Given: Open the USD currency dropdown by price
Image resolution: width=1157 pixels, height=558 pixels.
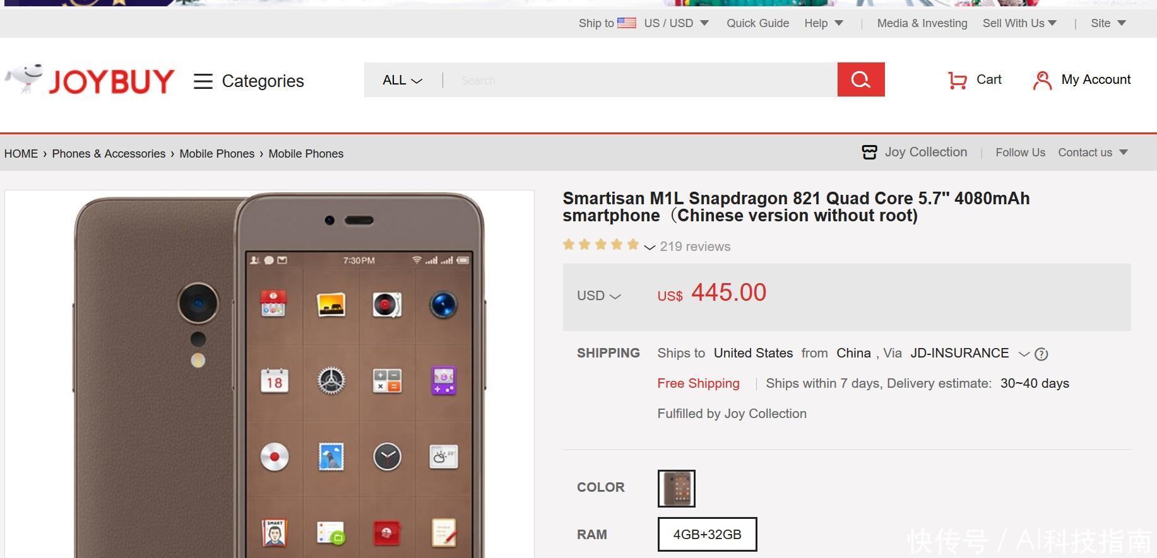Looking at the screenshot, I should pos(598,296).
